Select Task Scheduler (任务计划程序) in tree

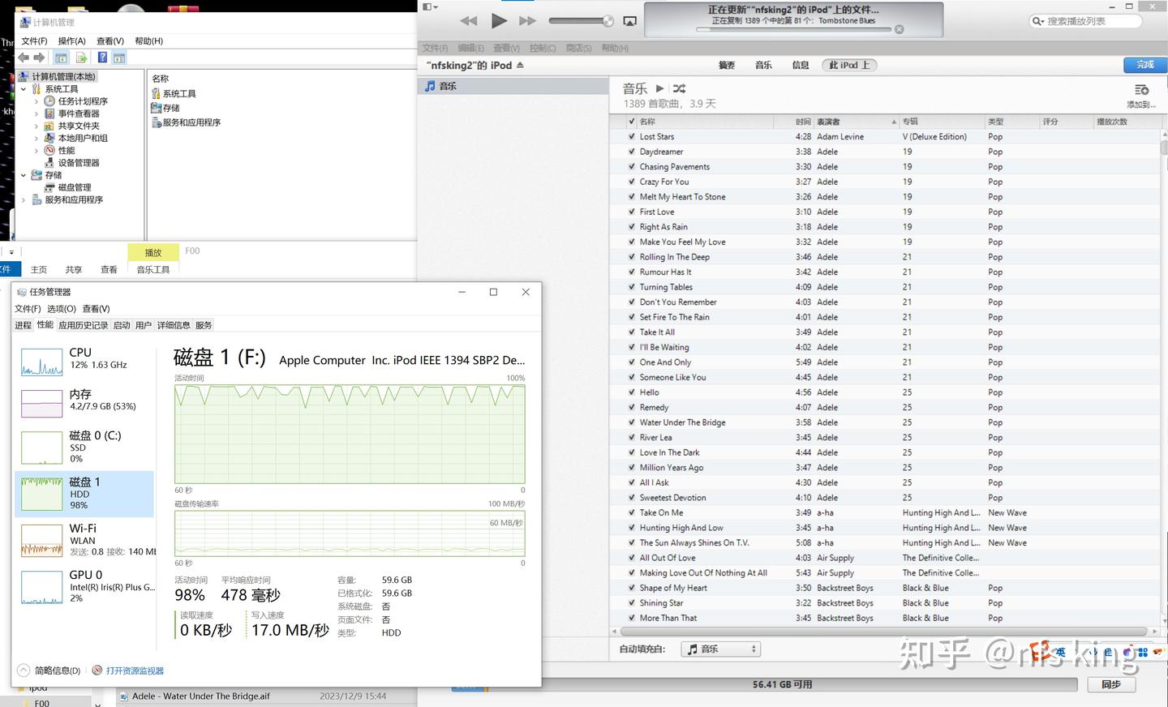pyautogui.click(x=83, y=101)
